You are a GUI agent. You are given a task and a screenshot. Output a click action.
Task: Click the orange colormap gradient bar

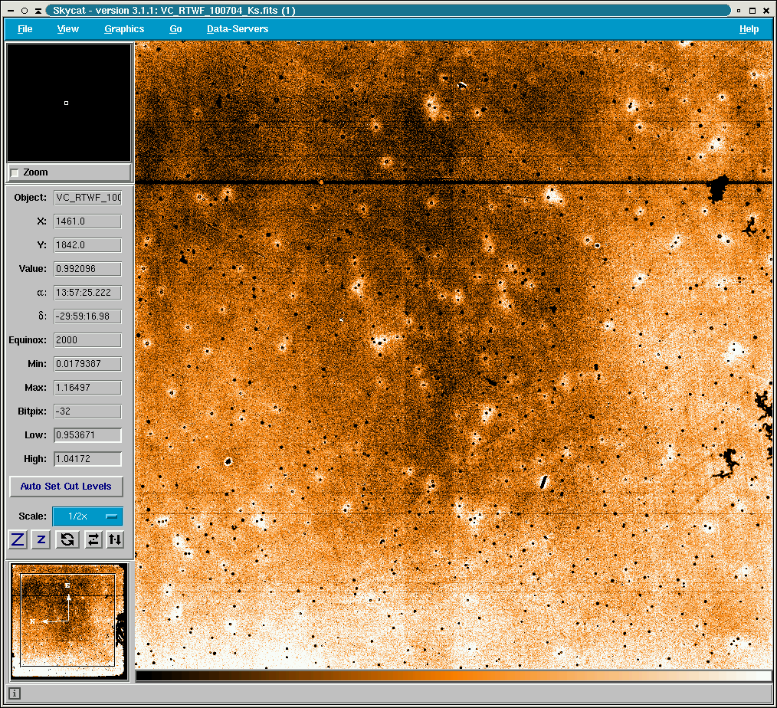tap(454, 676)
